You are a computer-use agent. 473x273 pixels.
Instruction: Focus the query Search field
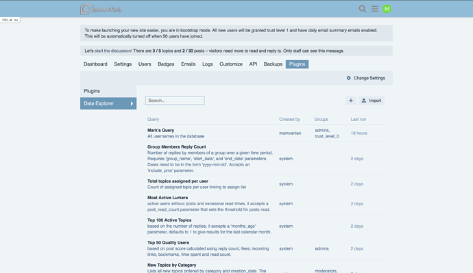[175, 101]
